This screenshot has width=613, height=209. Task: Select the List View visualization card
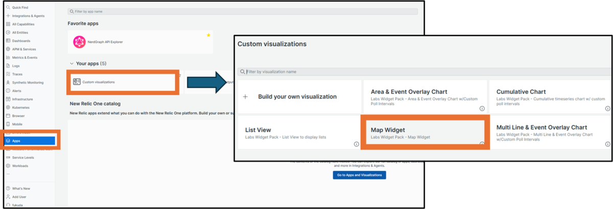tap(299, 132)
